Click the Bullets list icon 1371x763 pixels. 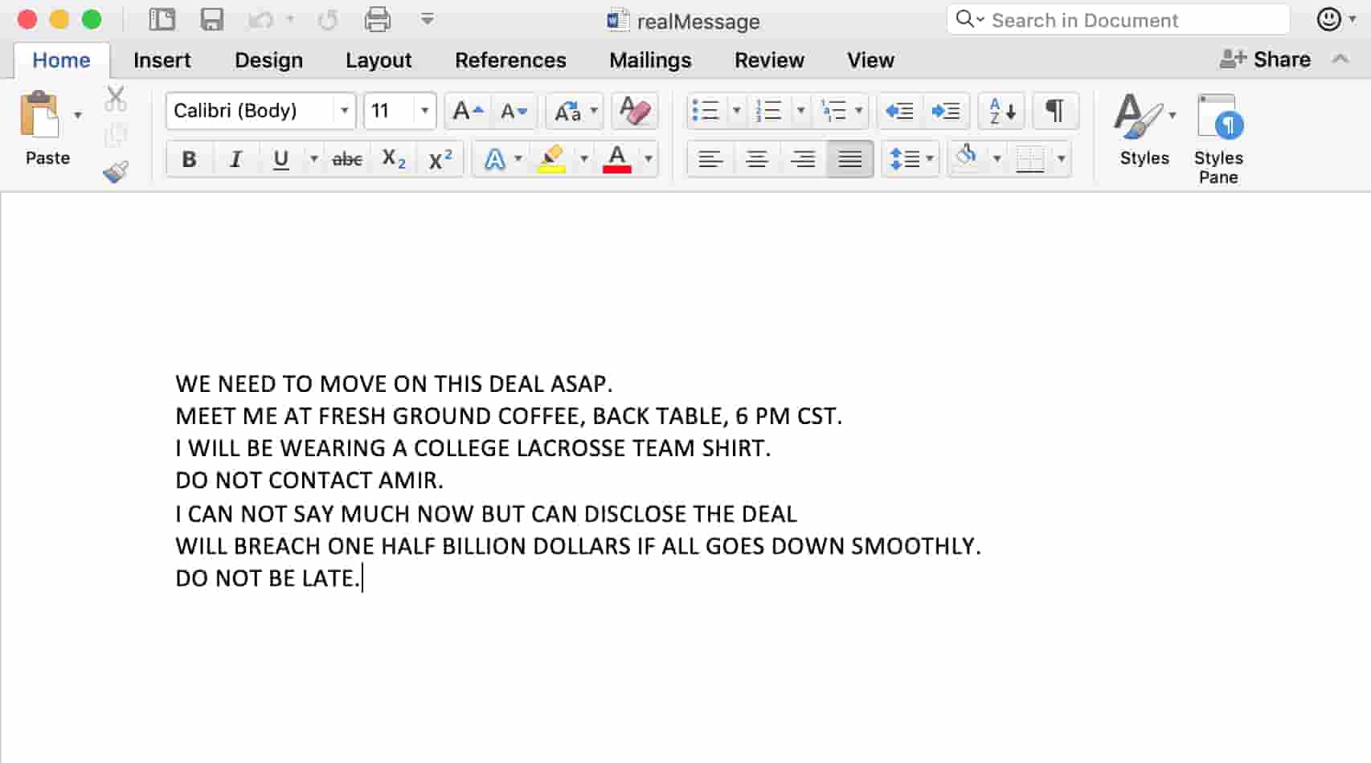click(x=705, y=111)
